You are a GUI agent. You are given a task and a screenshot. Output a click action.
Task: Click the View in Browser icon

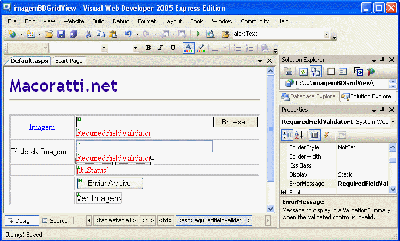click(x=210, y=34)
